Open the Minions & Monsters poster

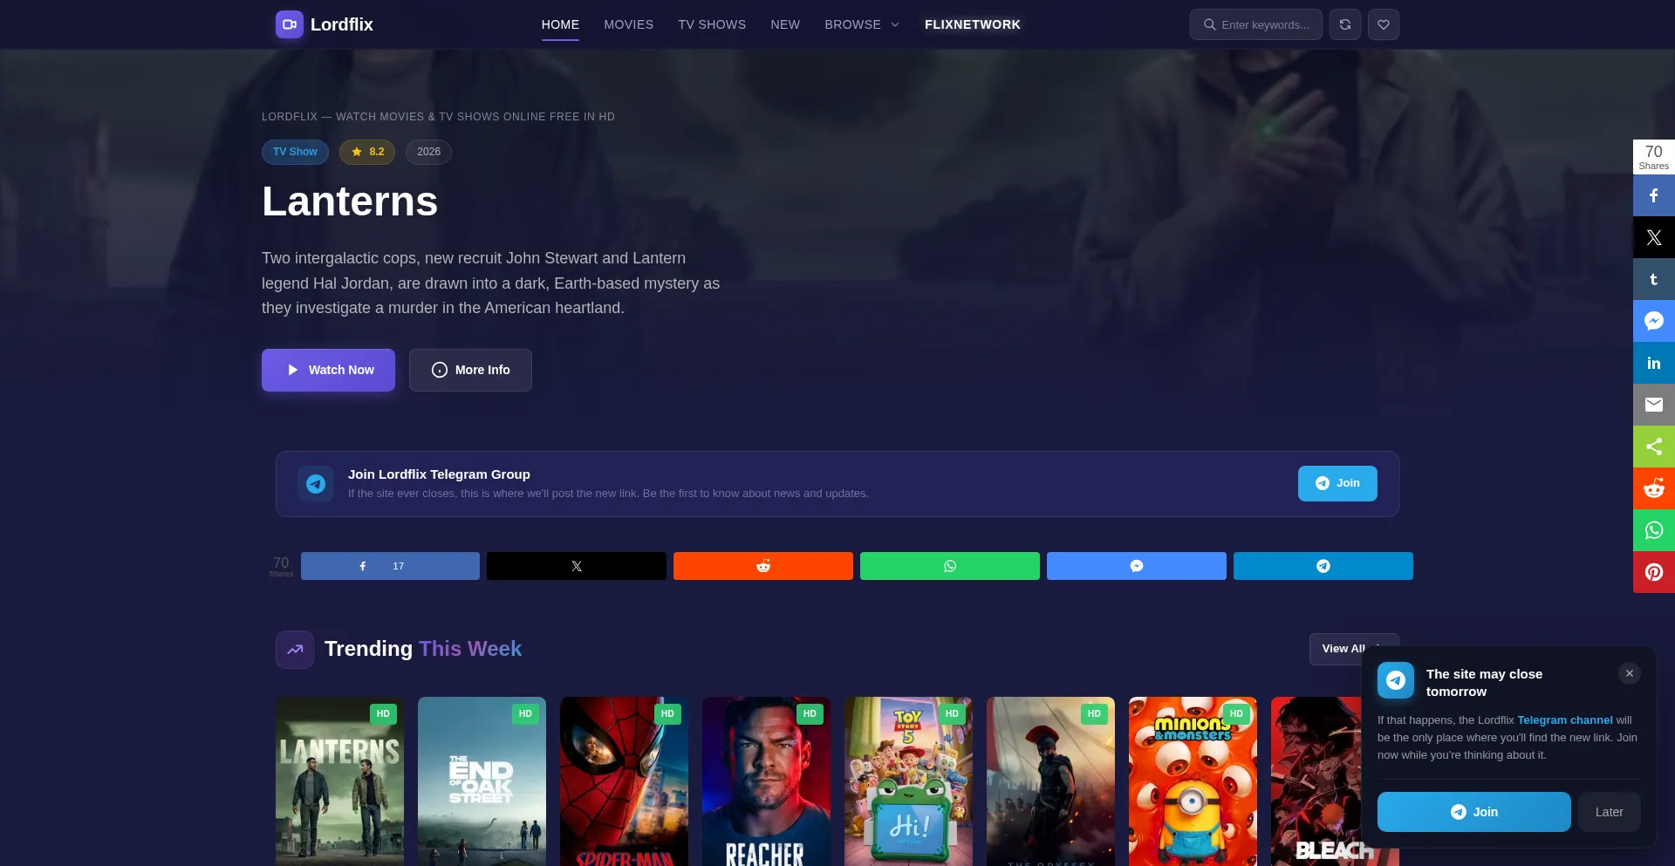coord(1193,781)
